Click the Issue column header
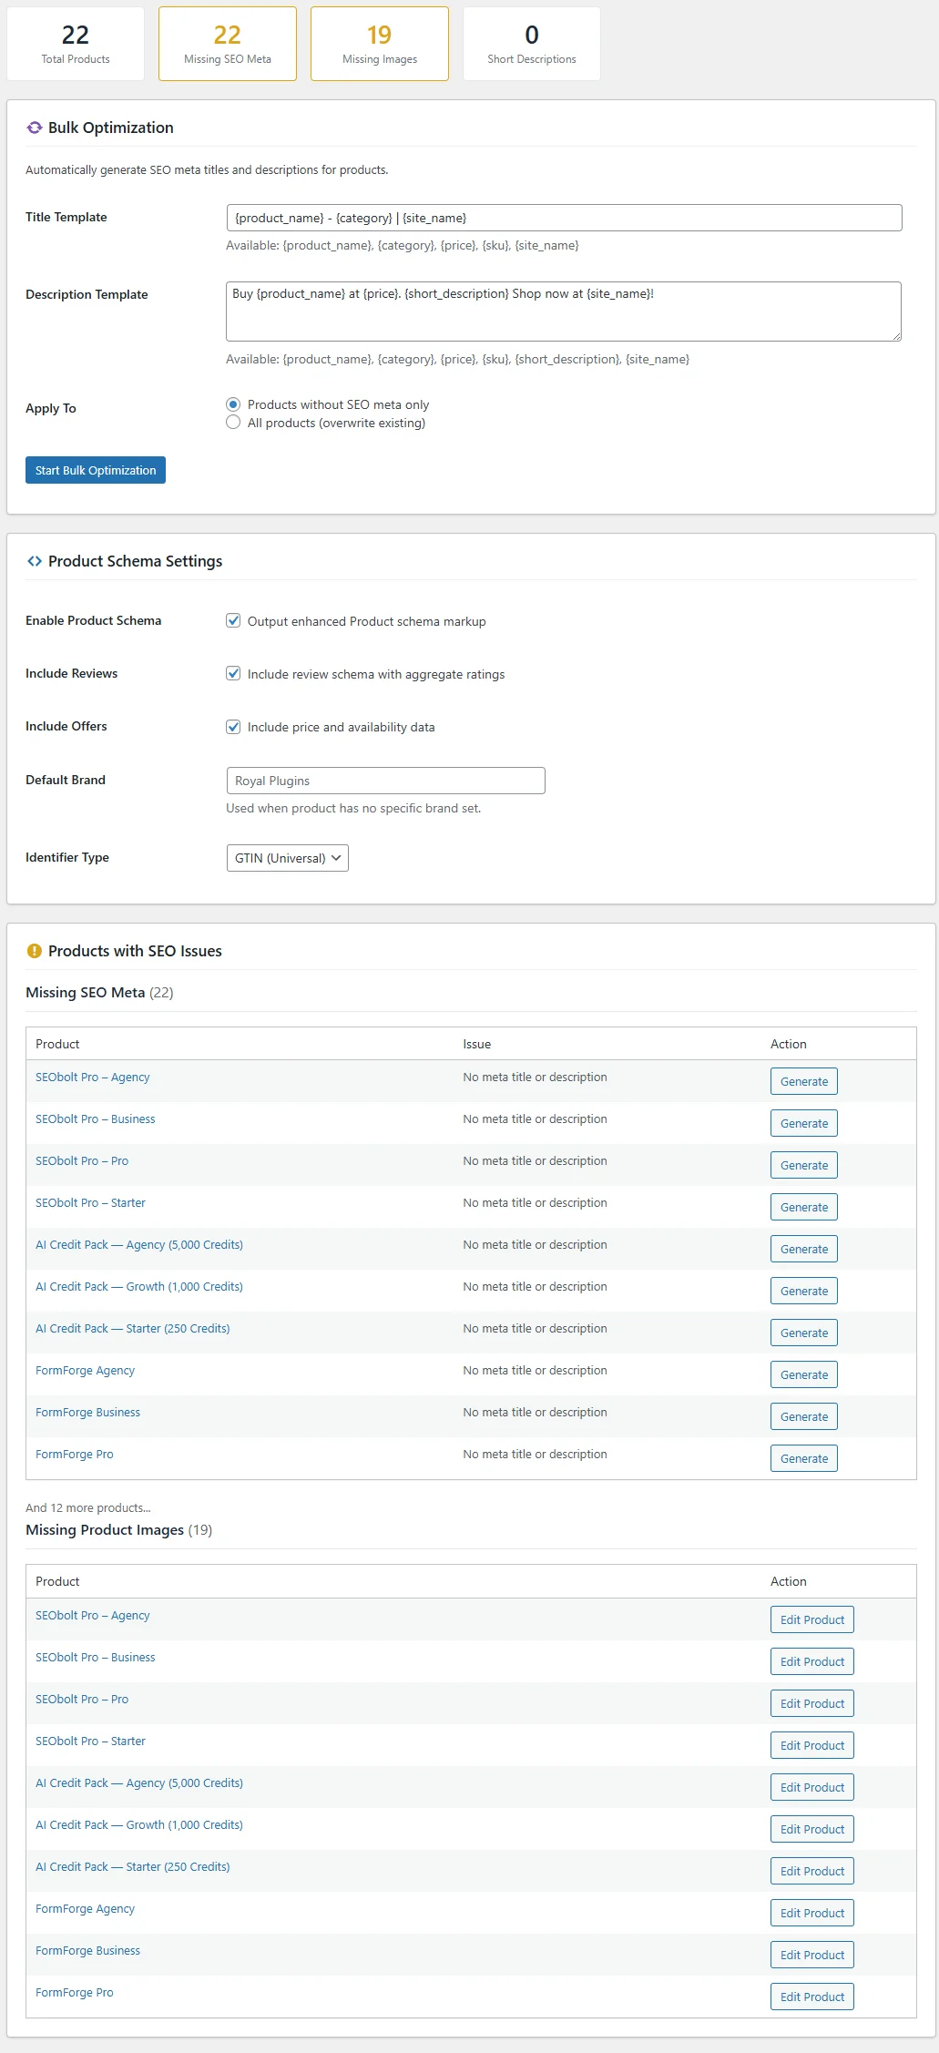Screen dimensions: 939x2053 point(476,1044)
